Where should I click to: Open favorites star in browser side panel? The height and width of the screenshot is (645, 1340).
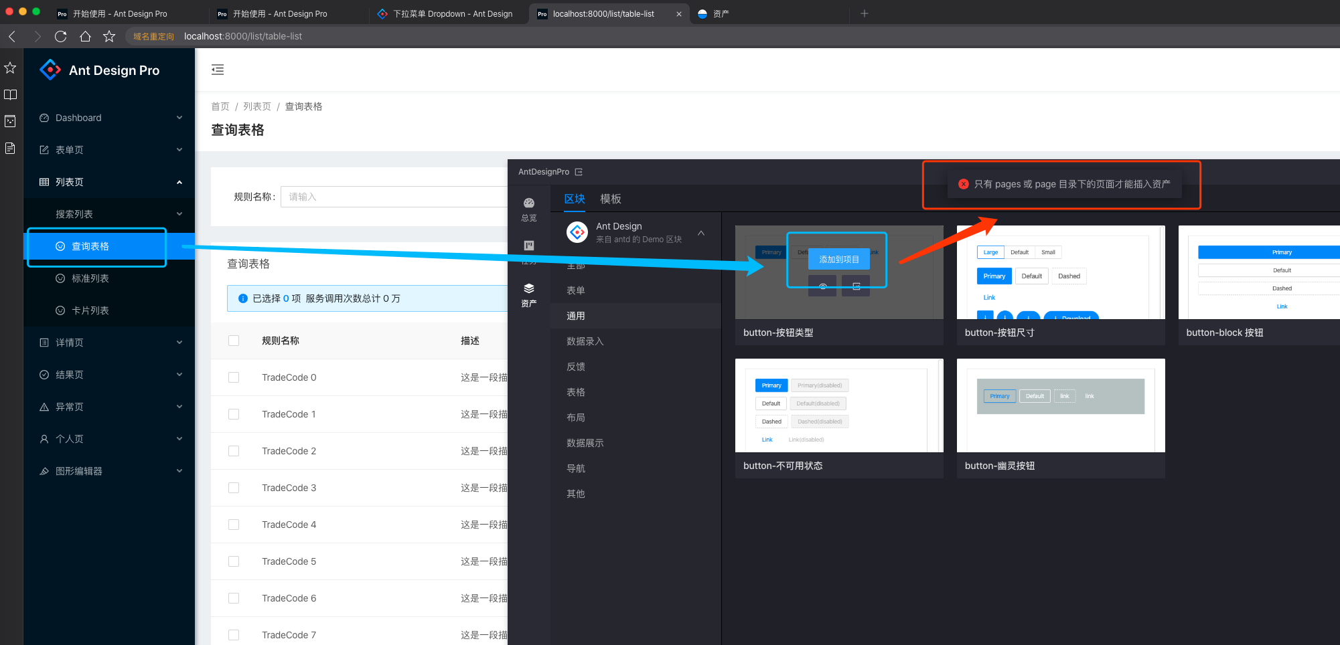click(10, 68)
